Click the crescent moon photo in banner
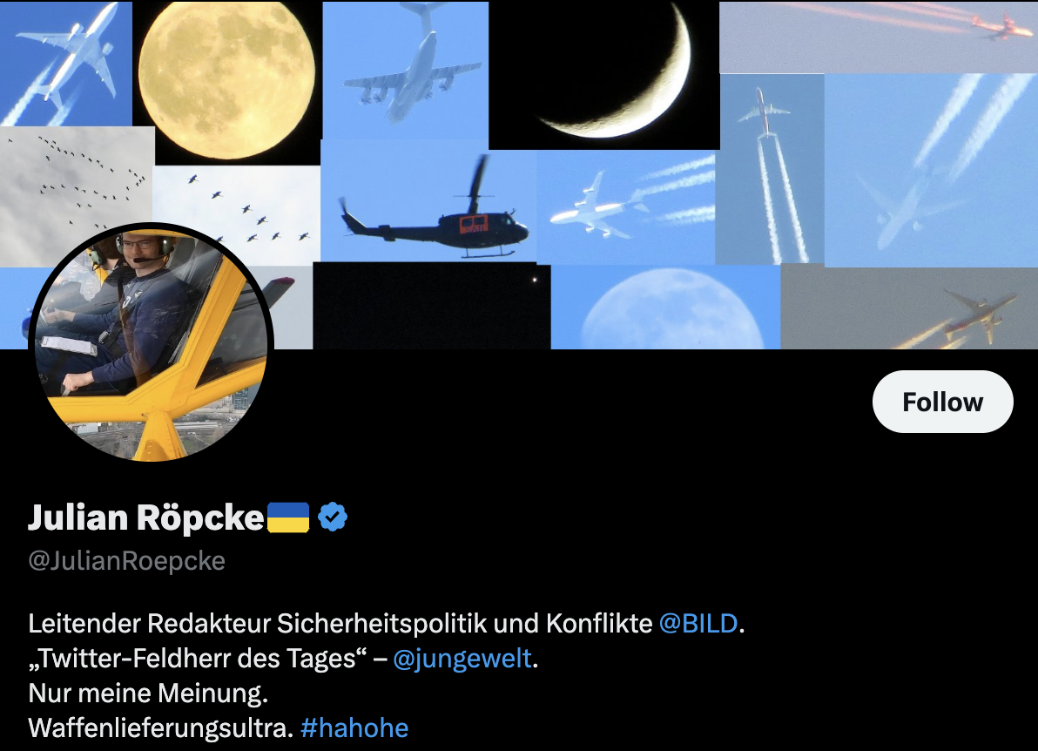Image resolution: width=1038 pixels, height=751 pixels. click(603, 75)
